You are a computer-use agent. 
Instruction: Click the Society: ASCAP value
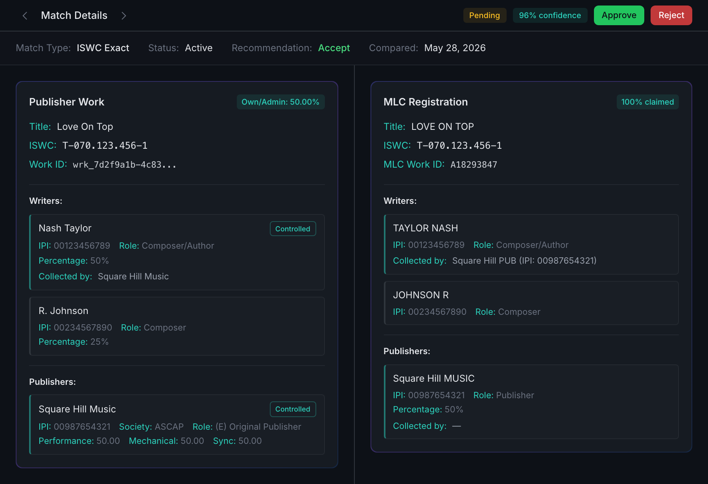tap(169, 427)
